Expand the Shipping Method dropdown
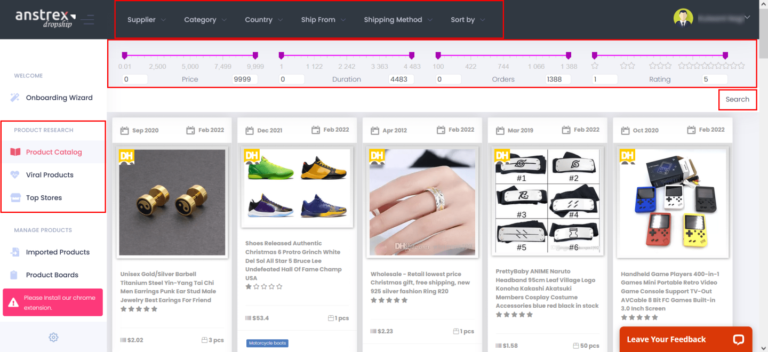 click(x=398, y=20)
